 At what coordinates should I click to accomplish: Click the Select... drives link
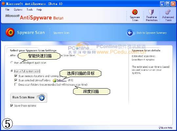tap(62, 80)
